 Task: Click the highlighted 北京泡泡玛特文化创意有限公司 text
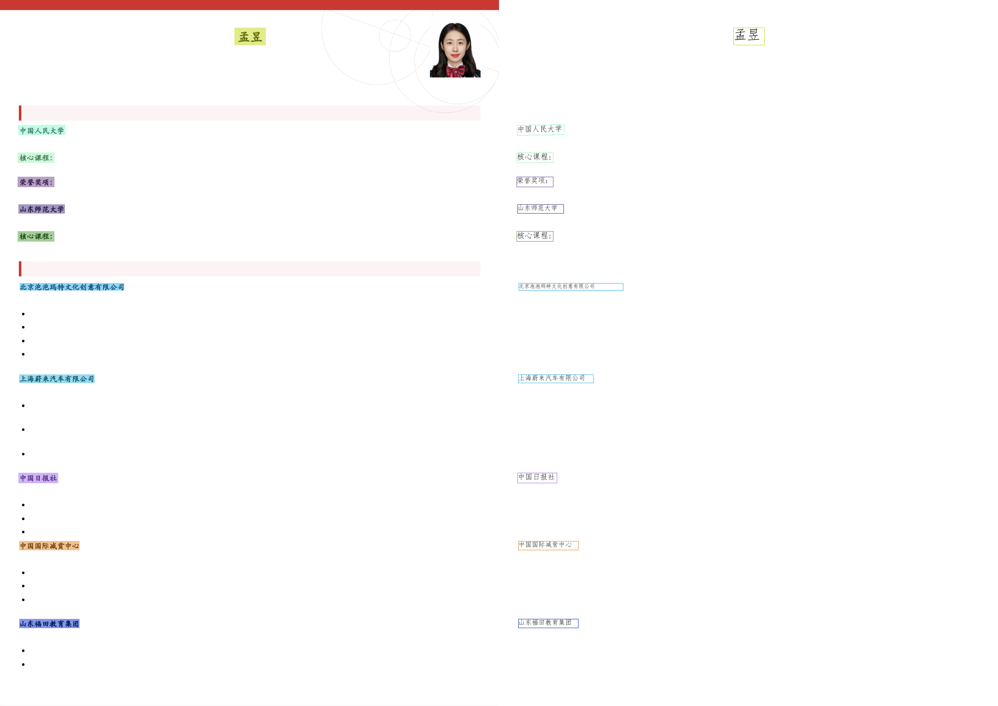pyautogui.click(x=72, y=287)
